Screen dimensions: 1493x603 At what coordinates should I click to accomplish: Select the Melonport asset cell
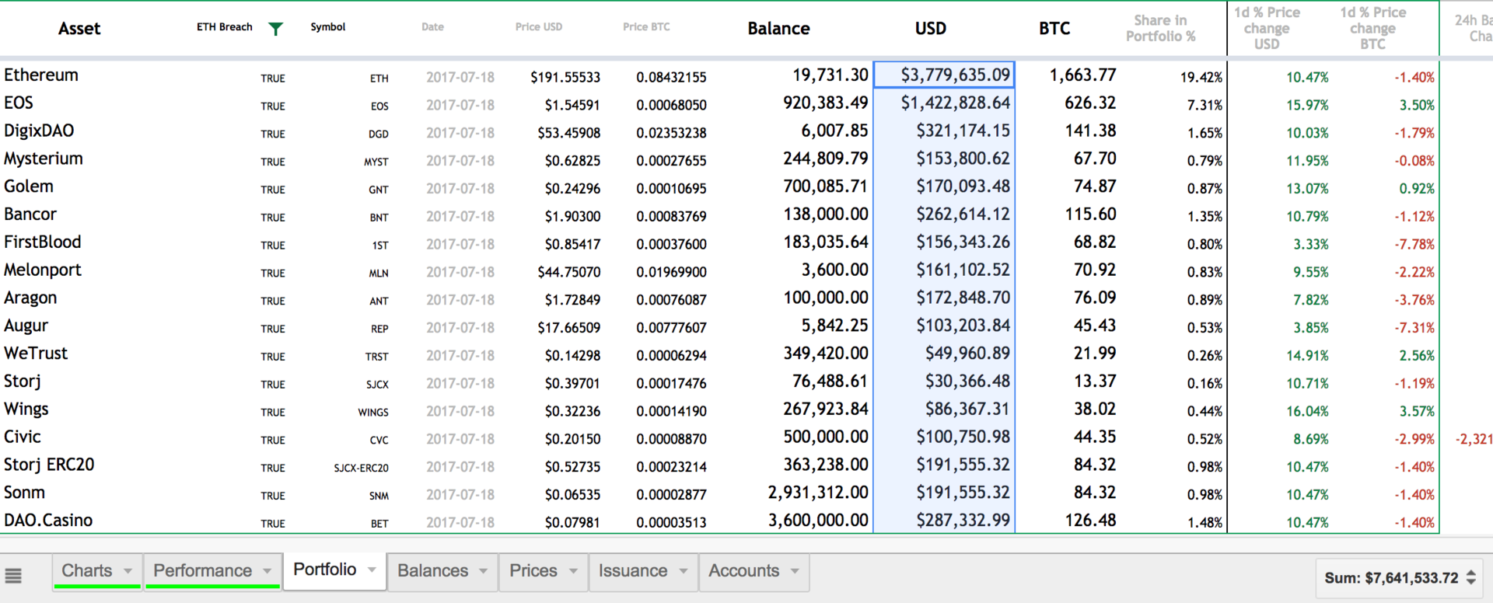tap(43, 270)
